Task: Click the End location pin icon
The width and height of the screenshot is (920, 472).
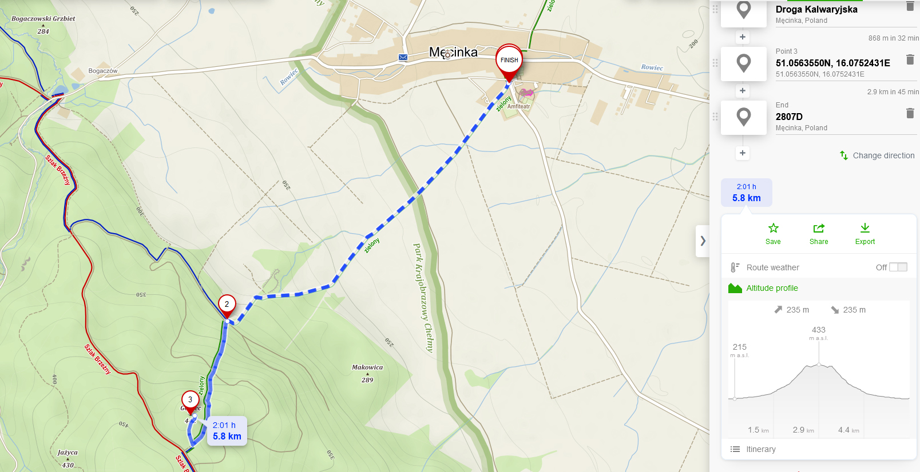Action: click(744, 117)
